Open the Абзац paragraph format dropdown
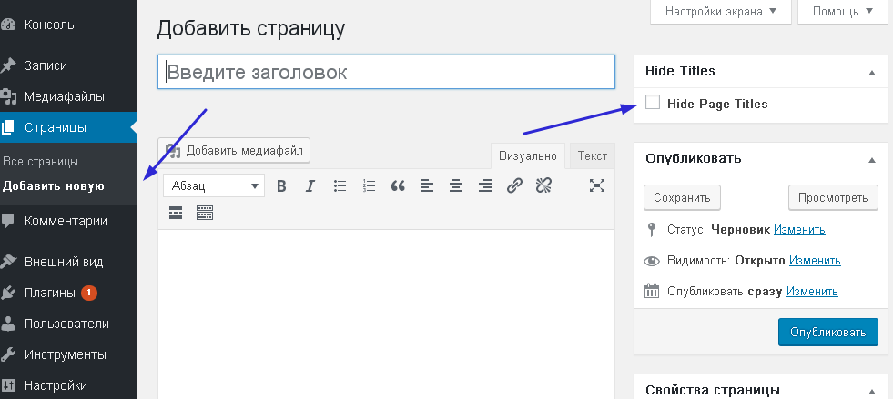Image resolution: width=893 pixels, height=399 pixels. point(214,185)
